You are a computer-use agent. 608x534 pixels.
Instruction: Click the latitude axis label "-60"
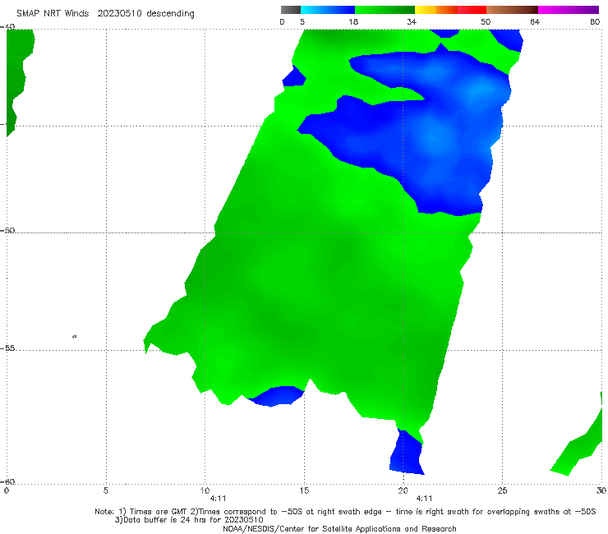click(7, 481)
